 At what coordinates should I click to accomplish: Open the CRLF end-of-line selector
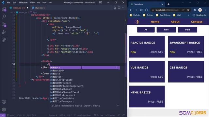69,115
